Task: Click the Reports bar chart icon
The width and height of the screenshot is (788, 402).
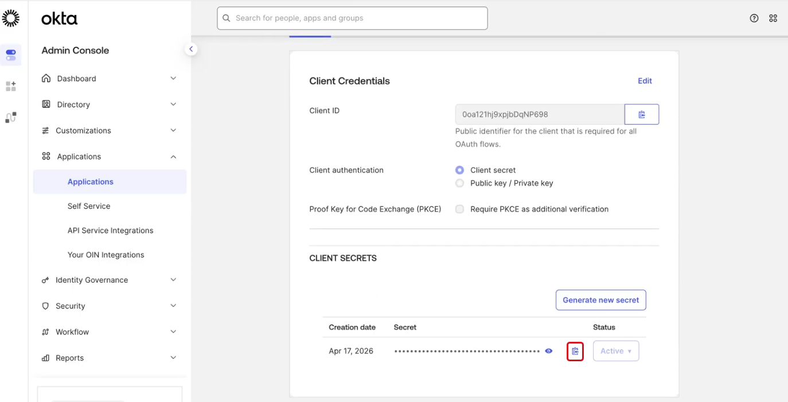Action: [45, 358]
